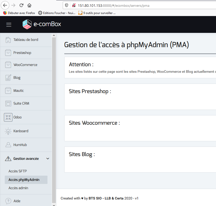Open the Prestashop menu entry
216x206 pixels.
coord(22,53)
